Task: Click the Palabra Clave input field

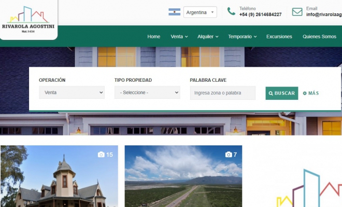Action: [x=222, y=93]
